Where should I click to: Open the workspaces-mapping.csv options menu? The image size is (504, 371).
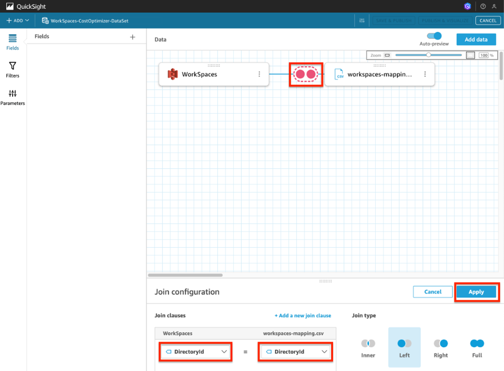click(425, 74)
